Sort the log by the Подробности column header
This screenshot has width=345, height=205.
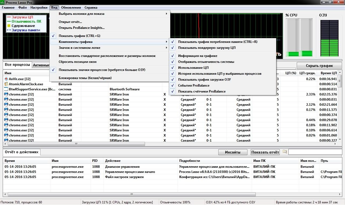coord(215,161)
